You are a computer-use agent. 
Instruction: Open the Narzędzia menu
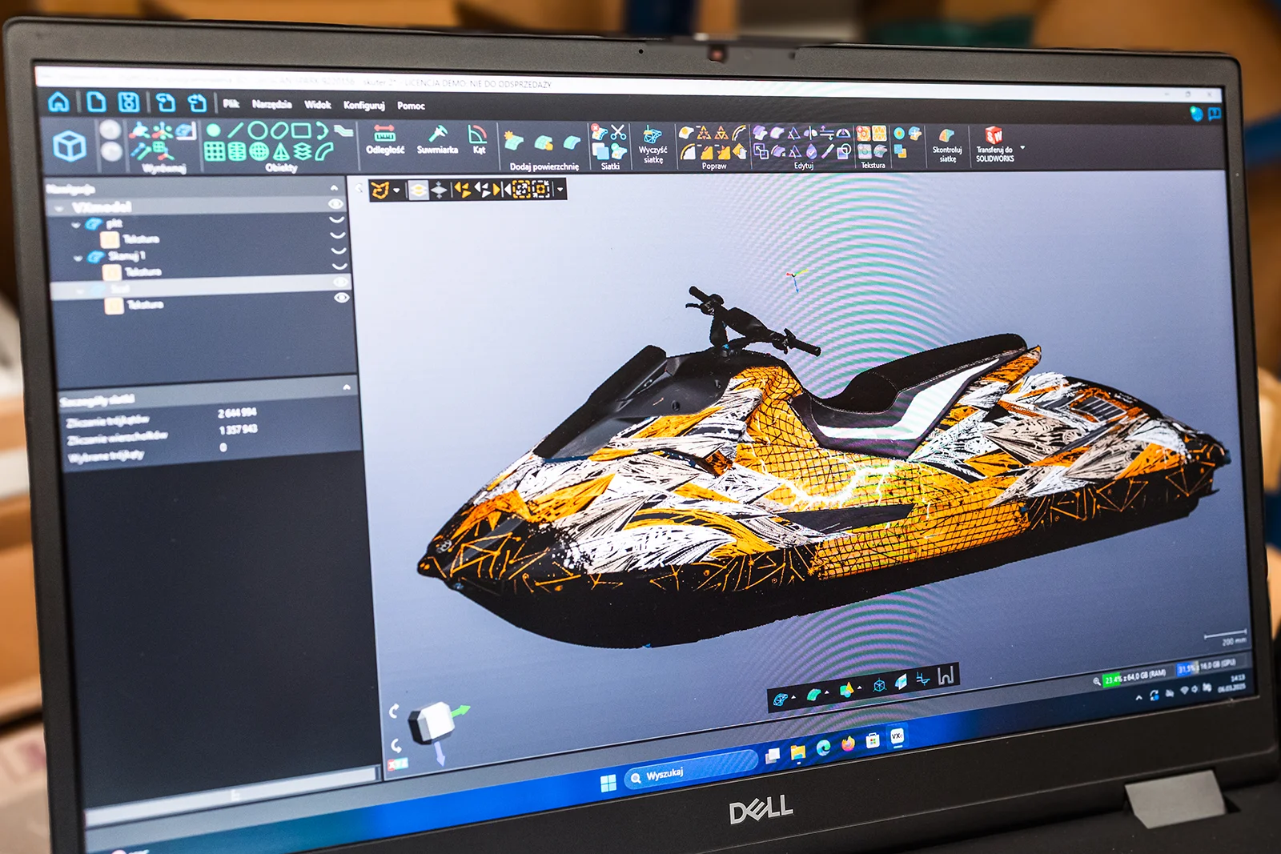[x=274, y=104]
